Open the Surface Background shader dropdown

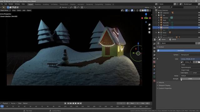(190, 55)
